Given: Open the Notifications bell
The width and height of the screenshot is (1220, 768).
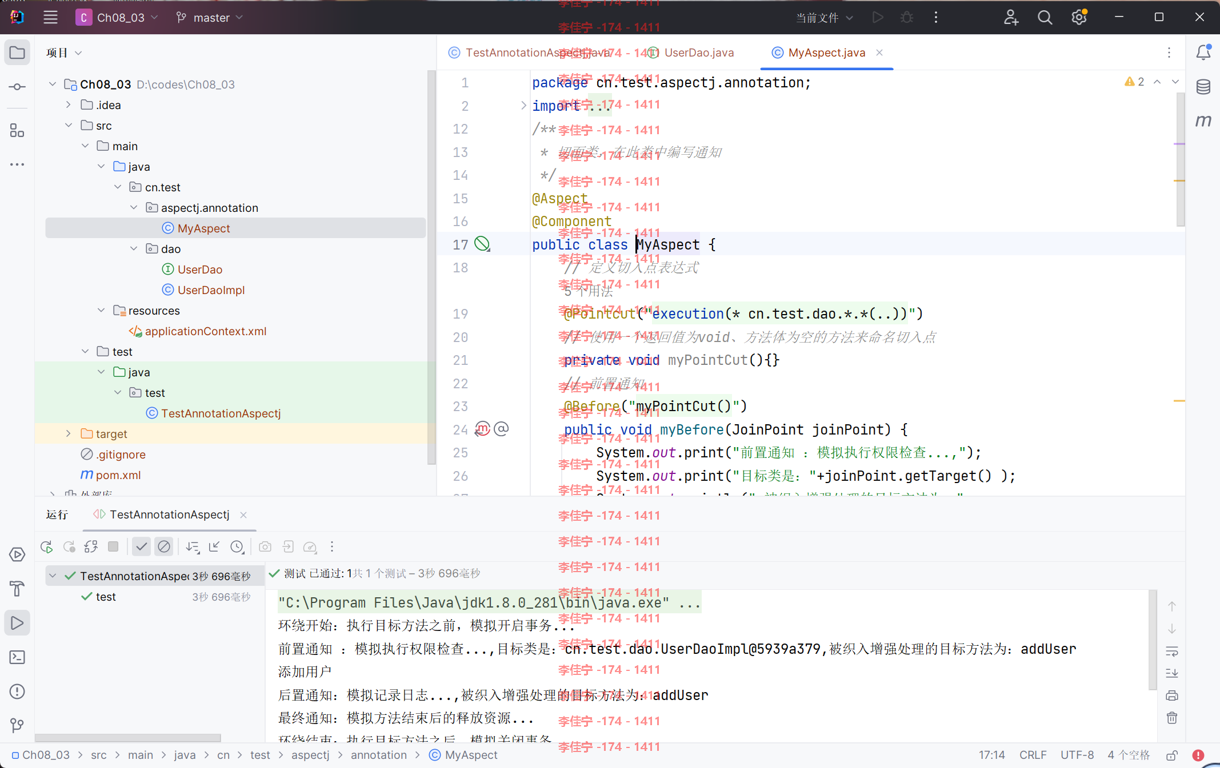Looking at the screenshot, I should (x=1203, y=53).
